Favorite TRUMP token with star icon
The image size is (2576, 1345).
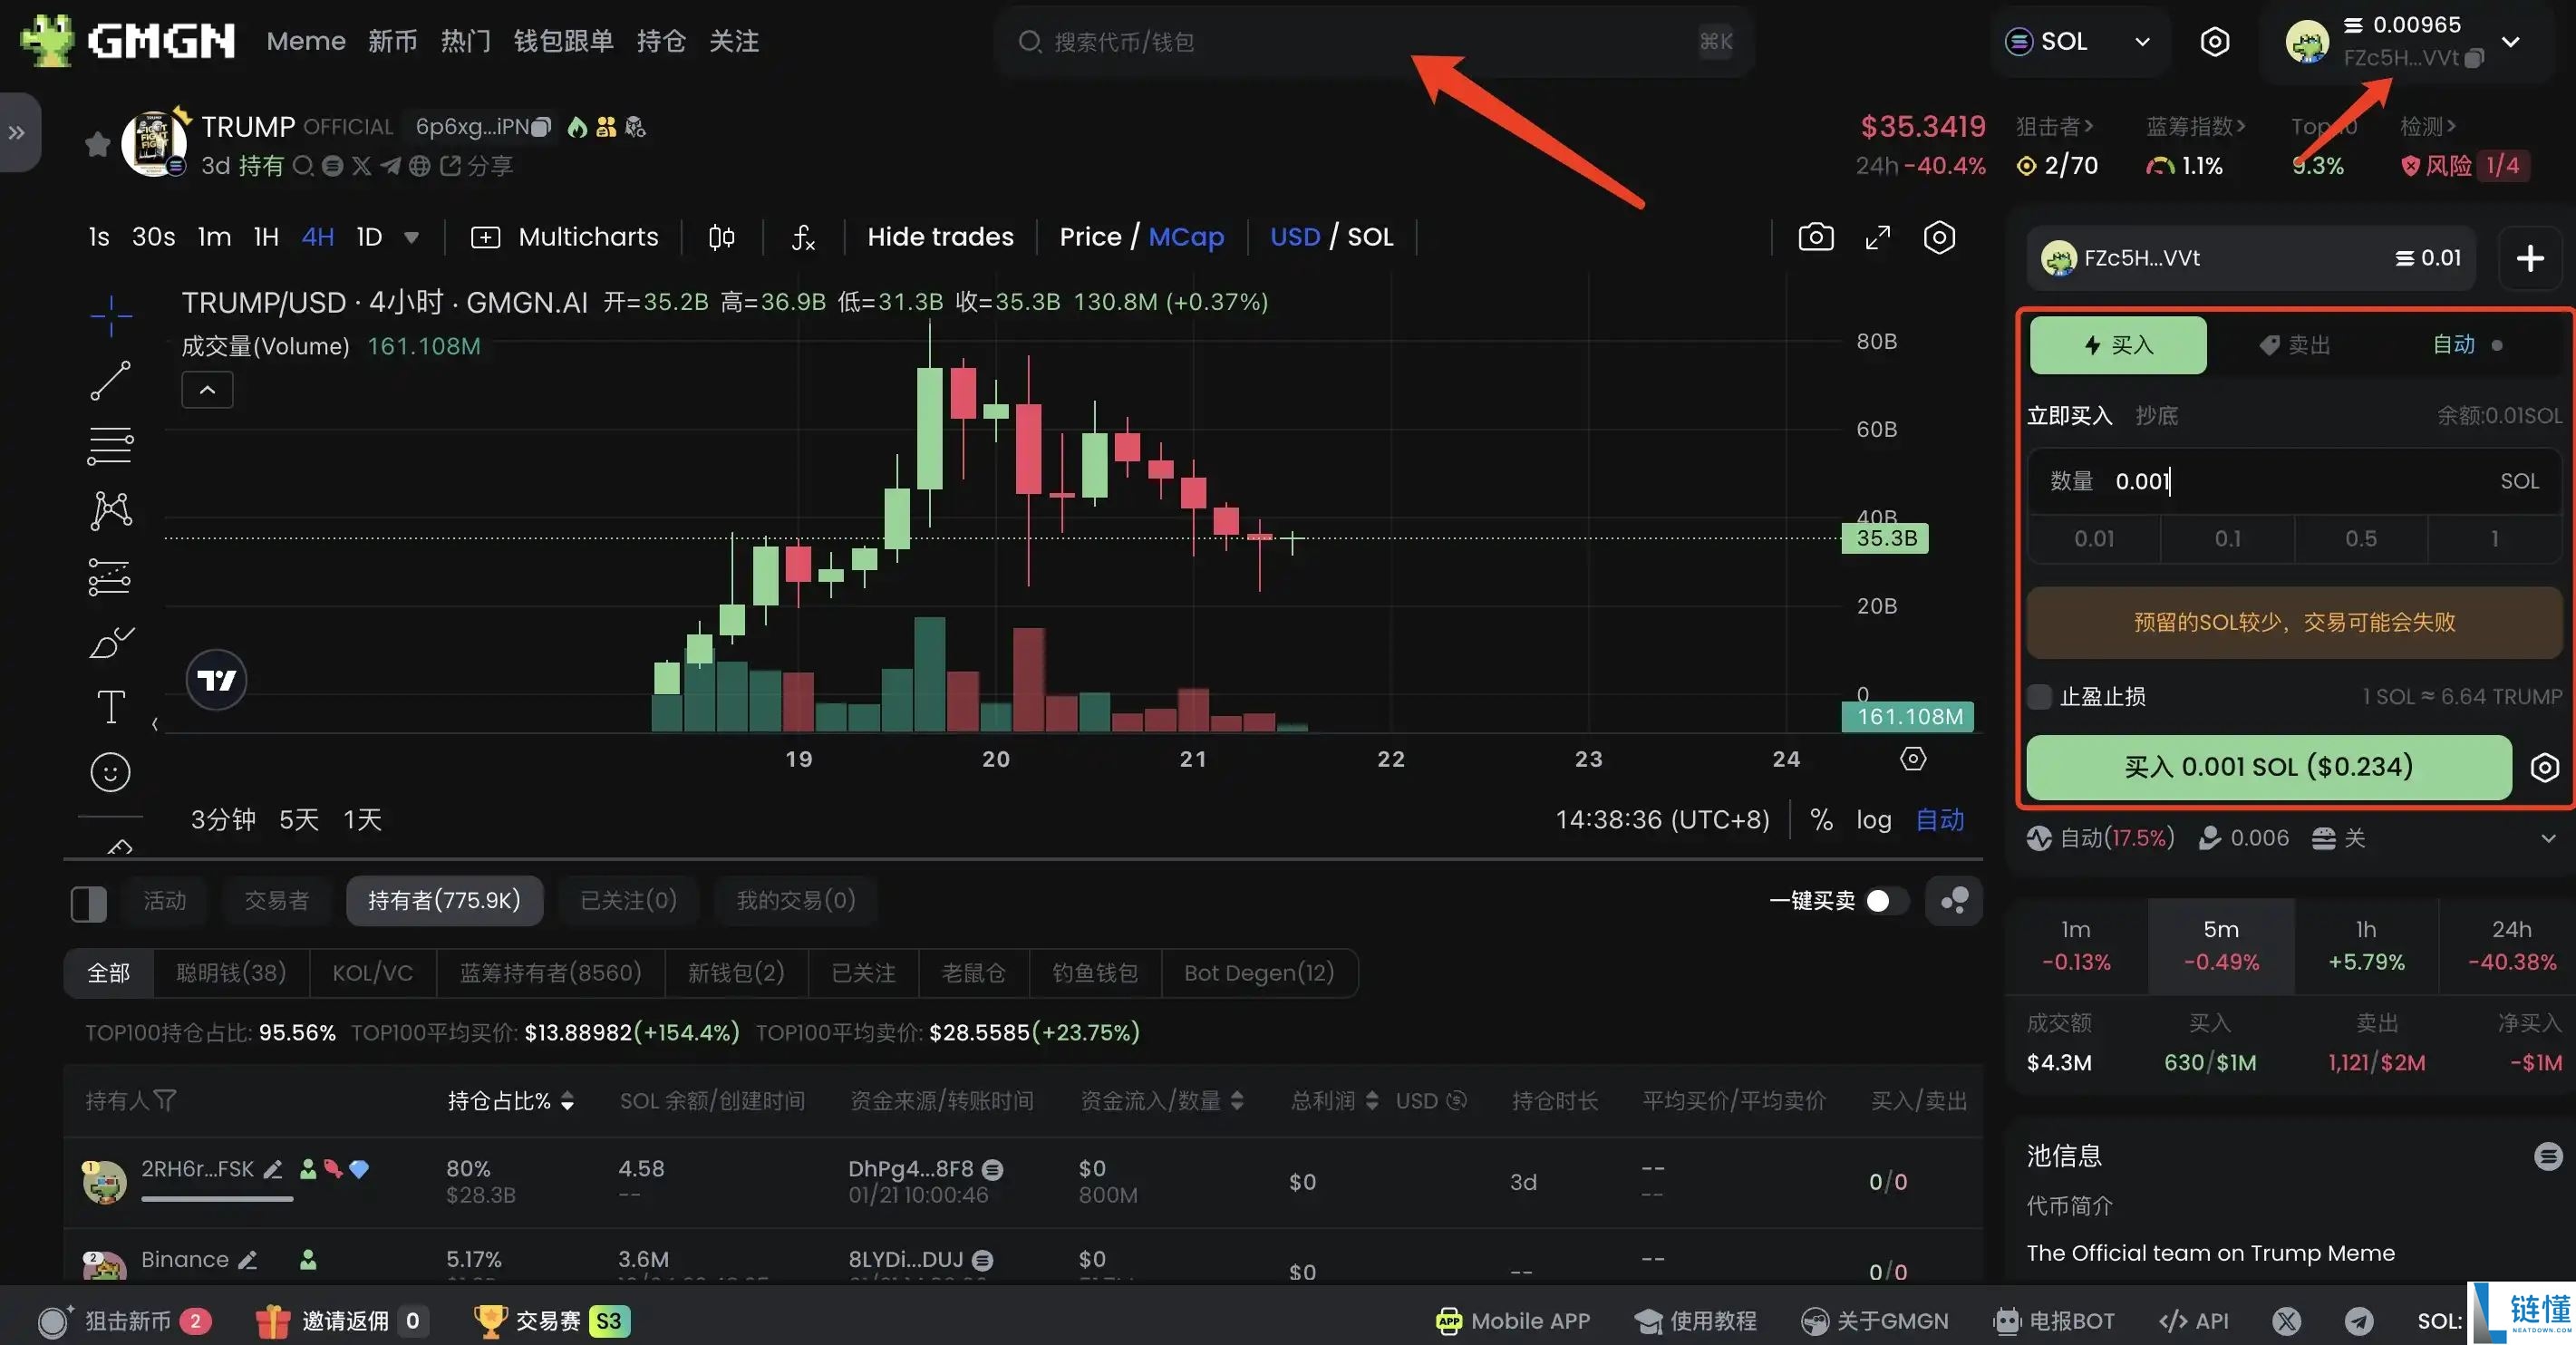tap(97, 144)
